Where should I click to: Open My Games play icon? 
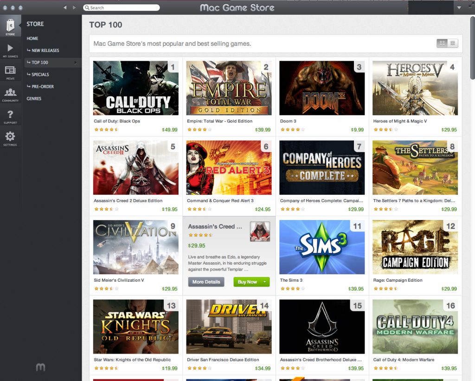point(10,49)
